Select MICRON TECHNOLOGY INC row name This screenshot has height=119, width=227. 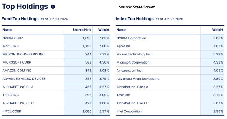point(24,54)
